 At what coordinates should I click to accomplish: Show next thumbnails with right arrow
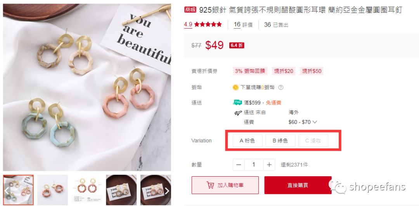(167, 191)
